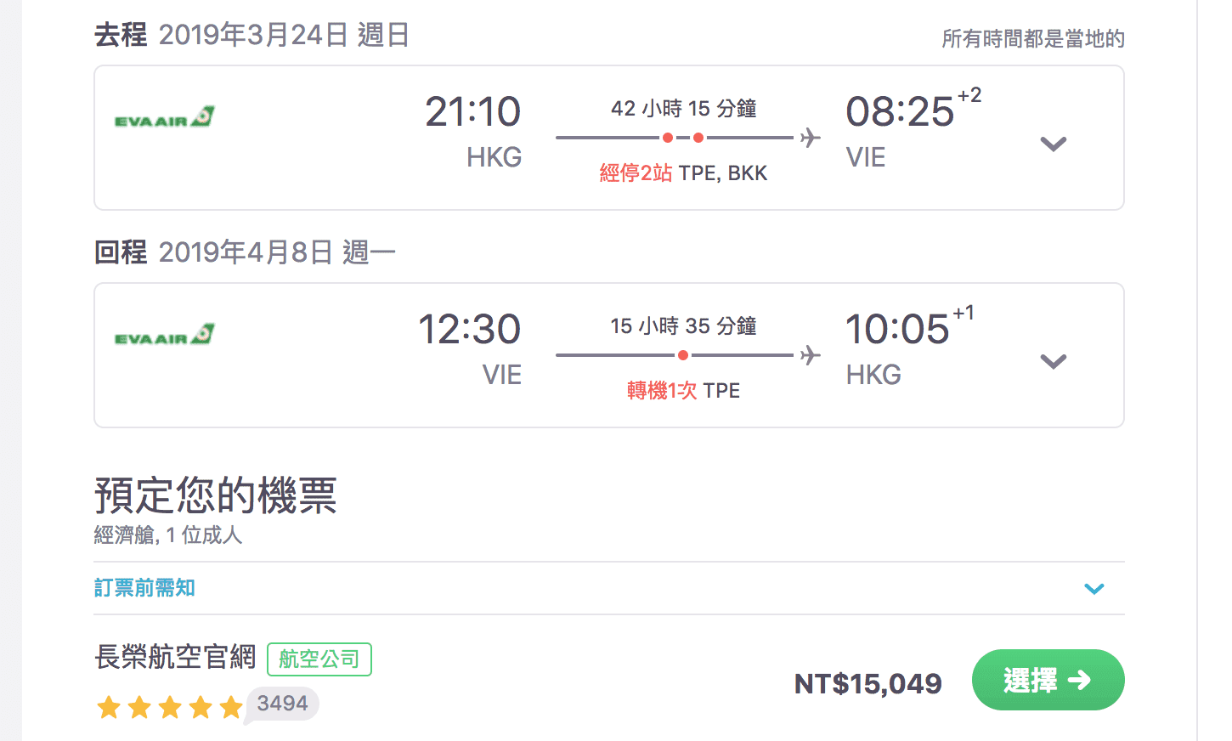Click the NT$15,049 price
This screenshot has height=741, width=1232.
pyautogui.click(x=868, y=683)
